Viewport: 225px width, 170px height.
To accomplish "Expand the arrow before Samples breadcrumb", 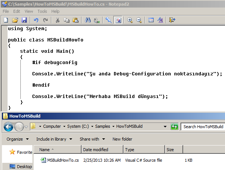I will (x=92, y=127).
